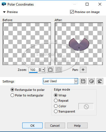Click inside the Zoom value field
This screenshot has width=106, height=132.
(x=34, y=70)
